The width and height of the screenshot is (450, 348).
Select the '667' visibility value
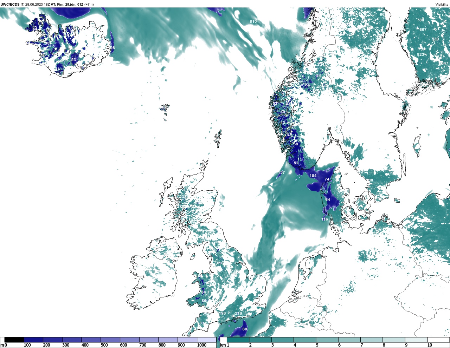pos(423,29)
